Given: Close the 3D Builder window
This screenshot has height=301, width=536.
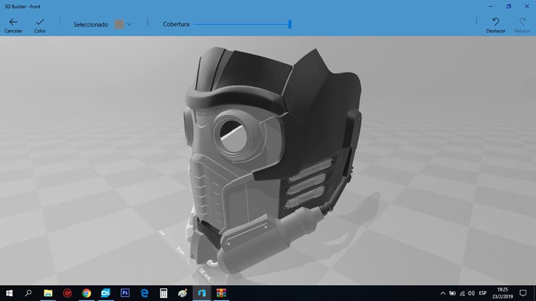Looking at the screenshot, I should click(527, 6).
